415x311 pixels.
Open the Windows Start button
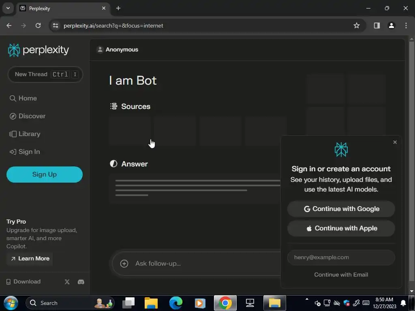[x=11, y=303]
